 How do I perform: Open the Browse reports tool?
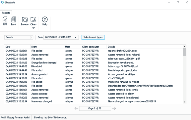[x=25, y=21]
